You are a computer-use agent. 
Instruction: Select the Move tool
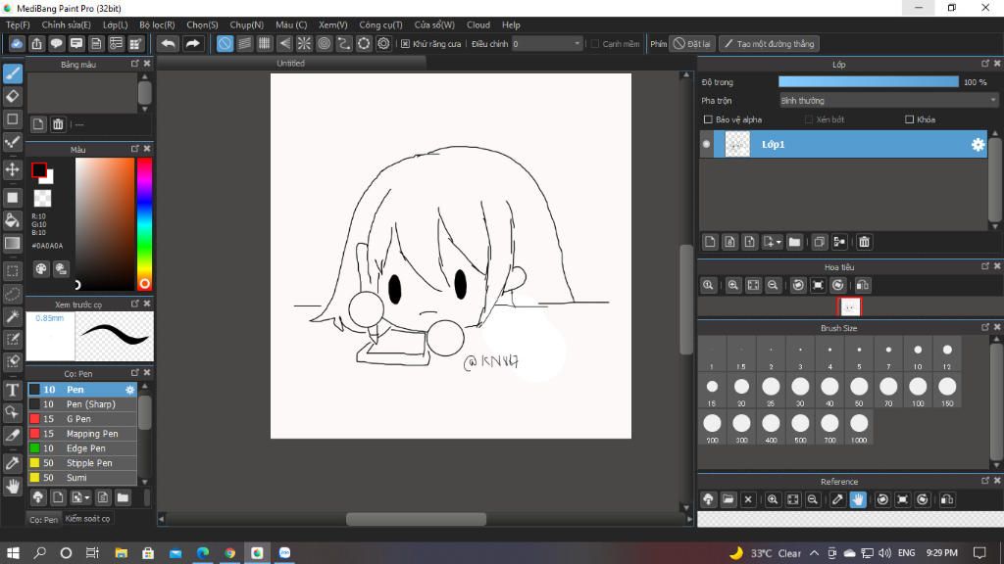tap(12, 169)
